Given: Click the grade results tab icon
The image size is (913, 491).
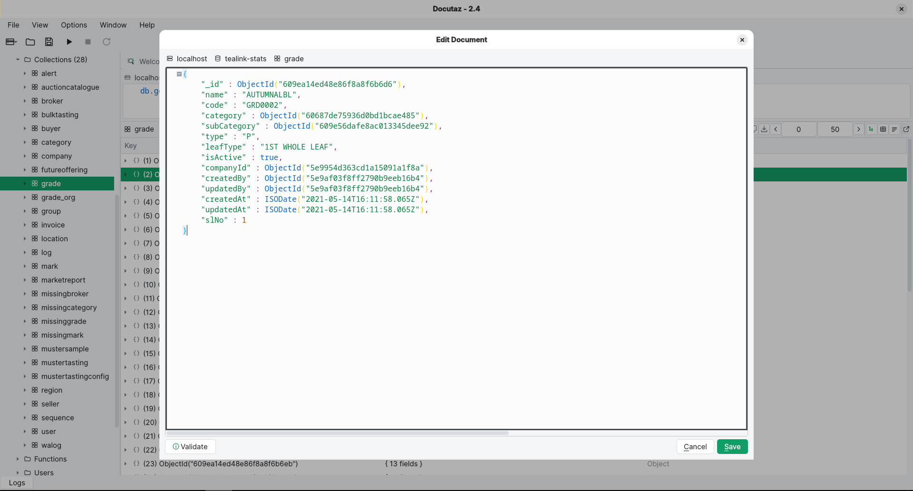Looking at the screenshot, I should pyautogui.click(x=127, y=129).
